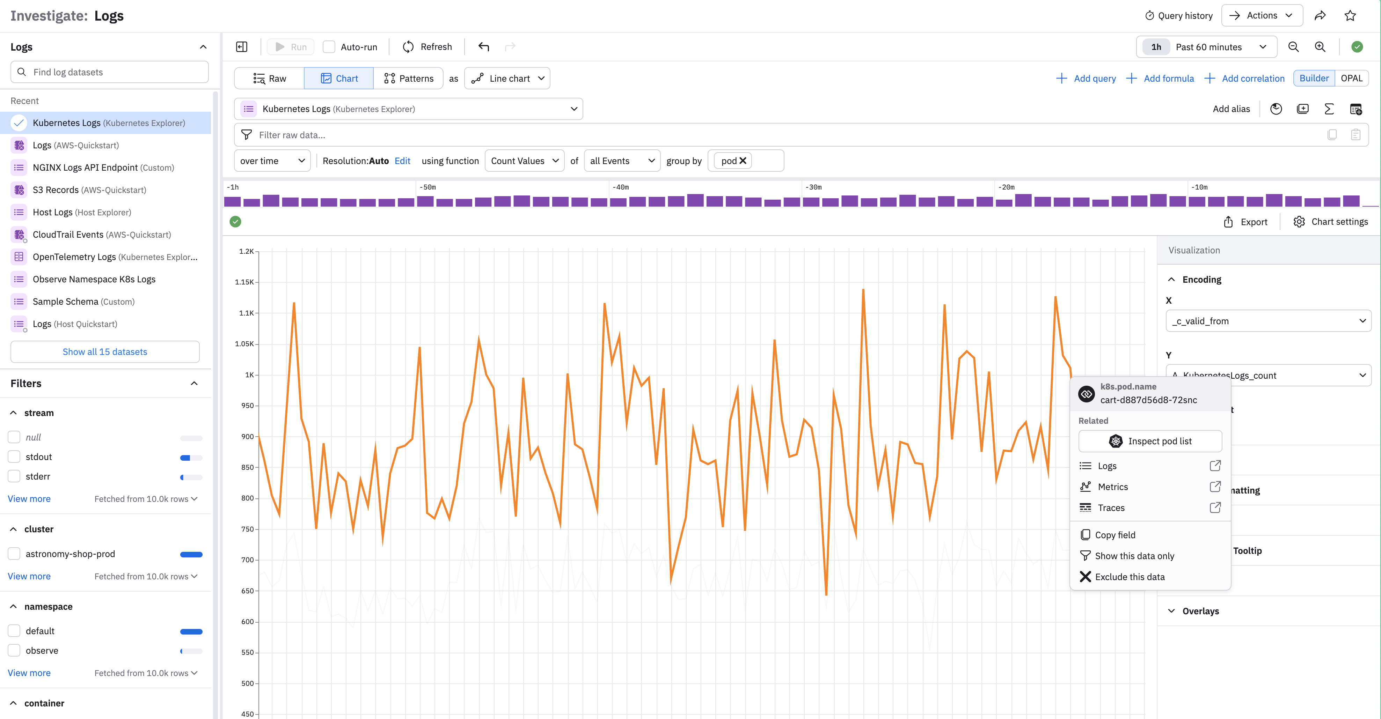Check the astronomy-shop-prod cluster filter
Image resolution: width=1381 pixels, height=719 pixels.
14,554
